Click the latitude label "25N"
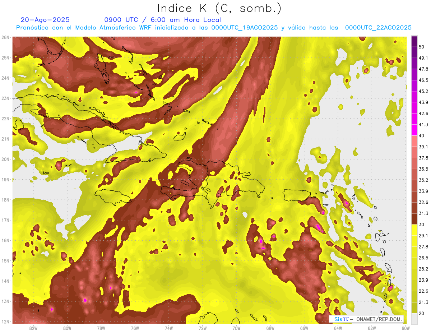Screen dimensions: 431x333 [5, 58]
